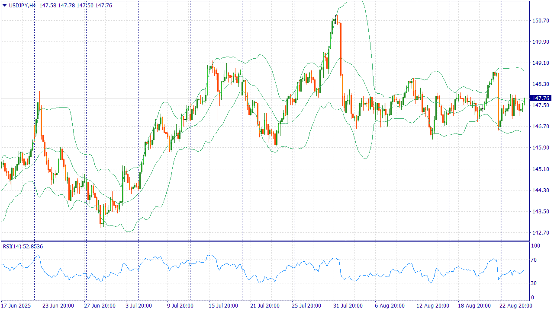Click the RSI 30 level label
The width and height of the screenshot is (554, 311).
(534, 283)
